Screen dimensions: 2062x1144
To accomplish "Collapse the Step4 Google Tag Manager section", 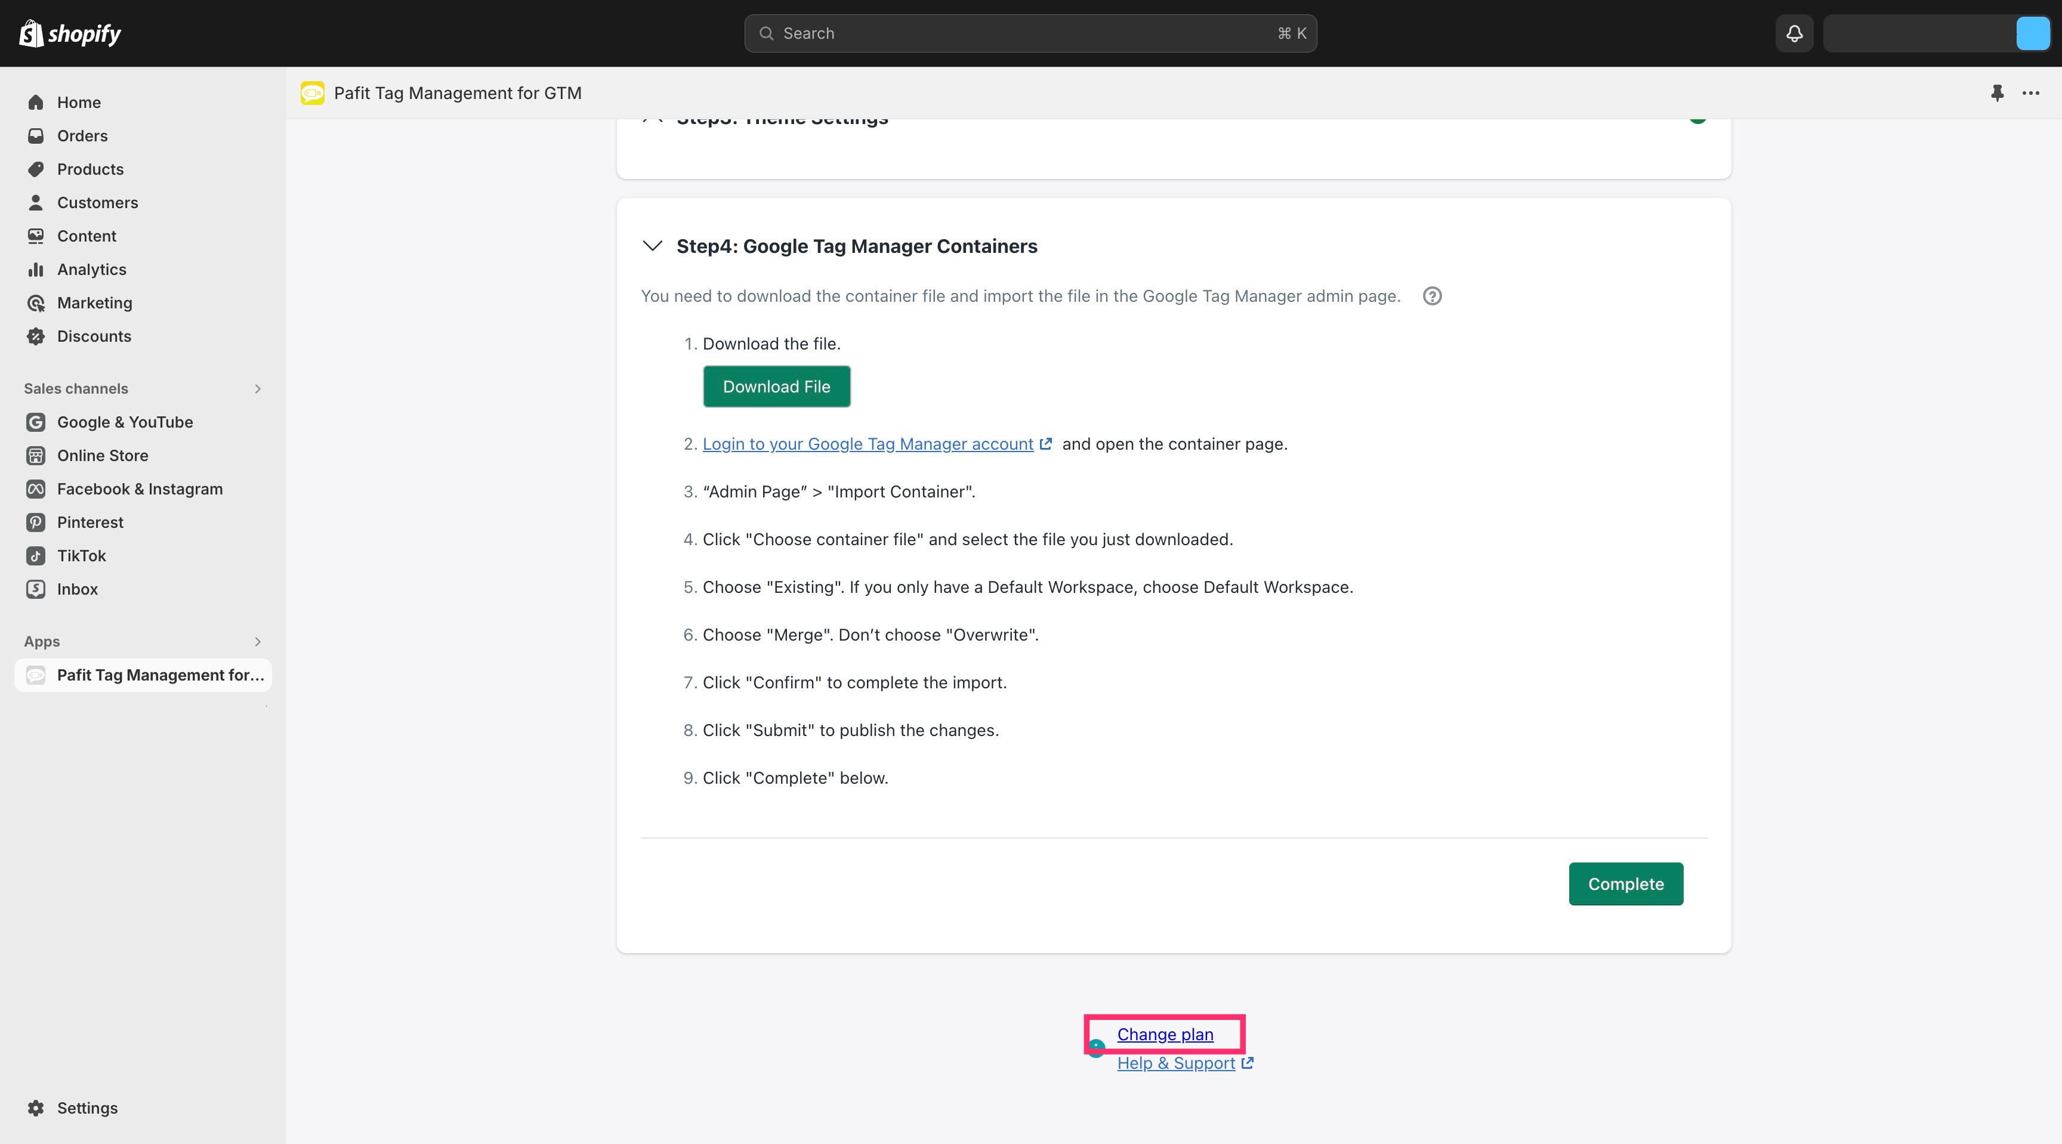I will click(652, 246).
